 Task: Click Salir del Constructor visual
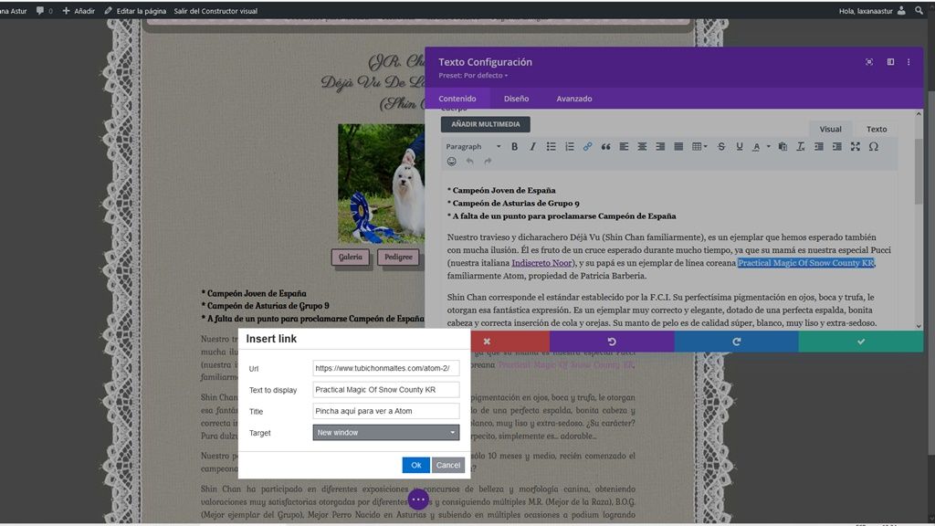[215, 11]
